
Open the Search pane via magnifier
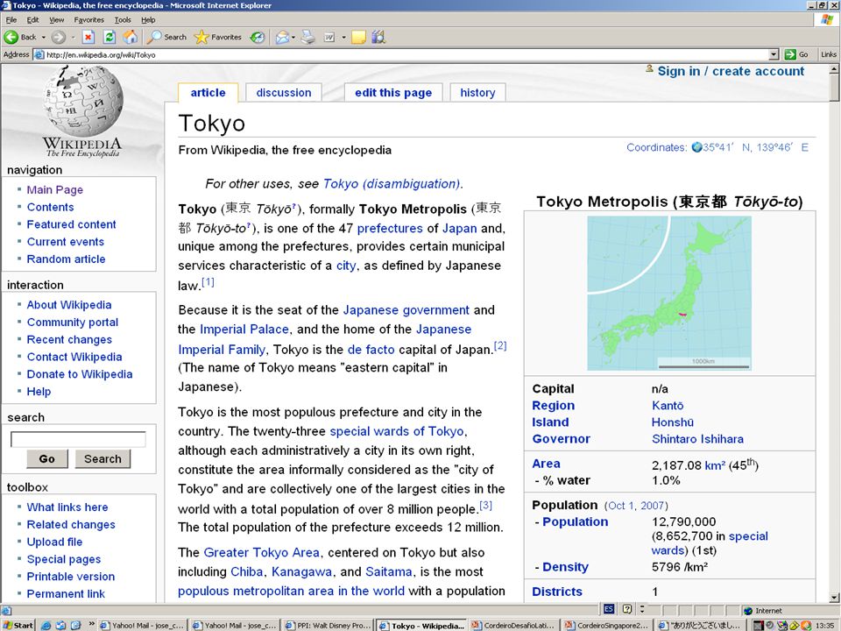[x=166, y=37]
